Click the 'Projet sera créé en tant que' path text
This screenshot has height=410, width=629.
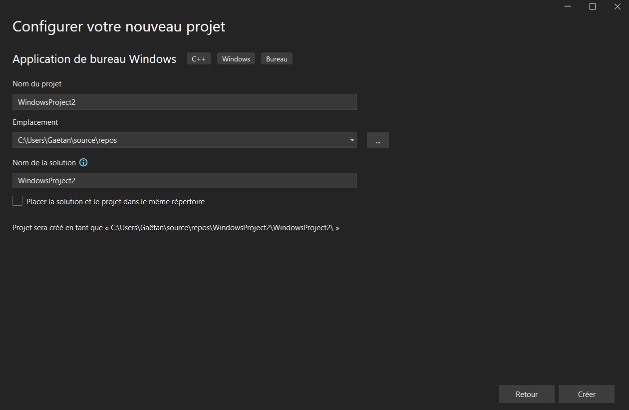point(176,228)
